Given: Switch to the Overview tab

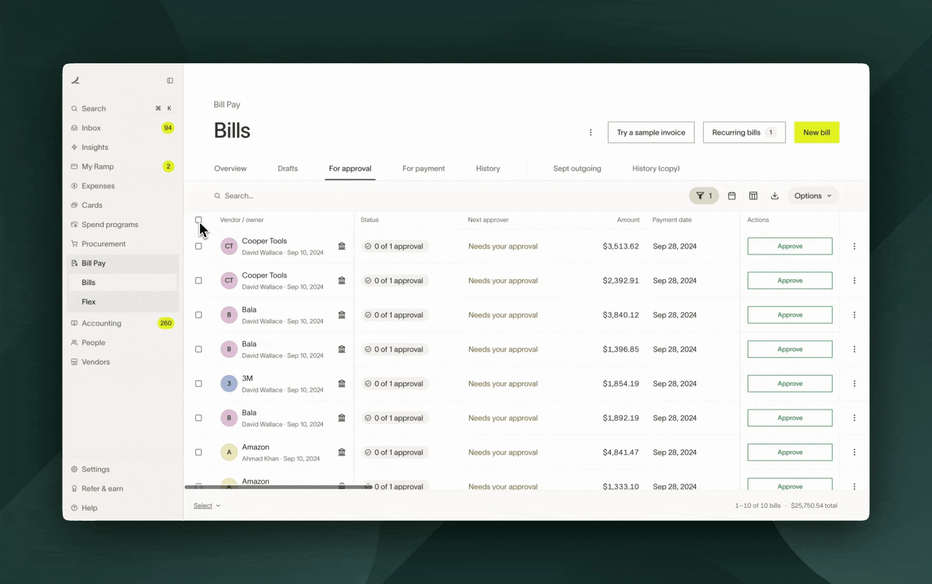Looking at the screenshot, I should pyautogui.click(x=230, y=169).
